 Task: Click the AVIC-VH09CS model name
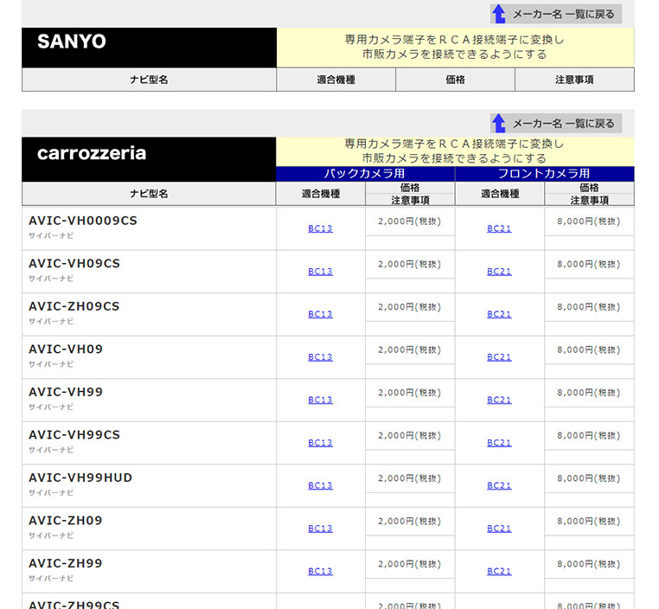point(74,264)
